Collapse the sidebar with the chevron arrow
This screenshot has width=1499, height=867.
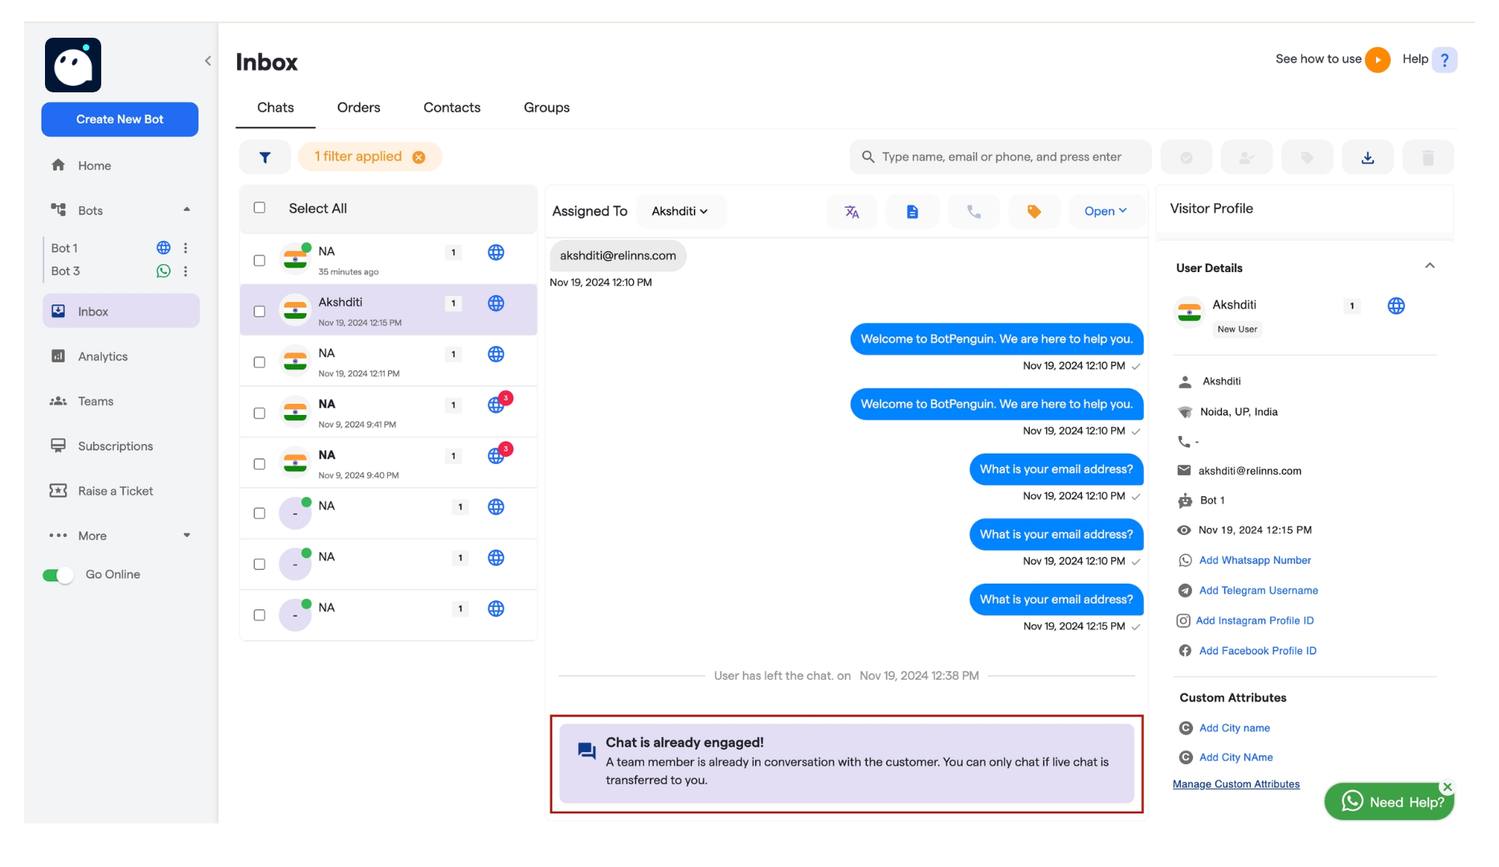[x=208, y=61]
